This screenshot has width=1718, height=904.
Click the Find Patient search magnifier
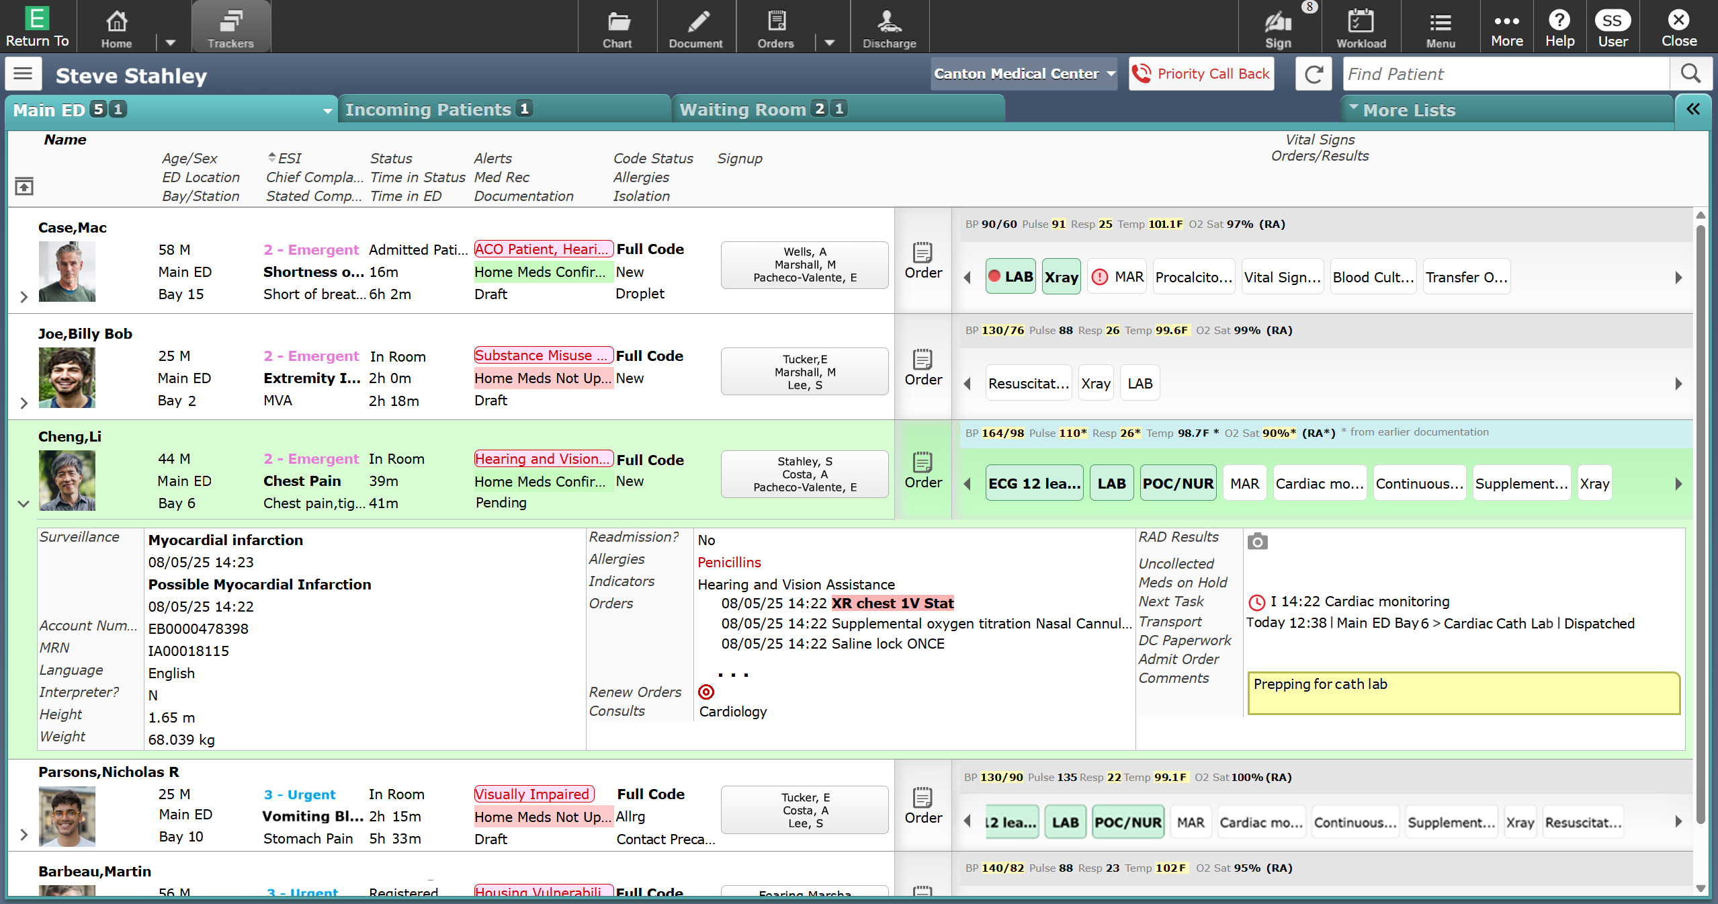(x=1690, y=74)
